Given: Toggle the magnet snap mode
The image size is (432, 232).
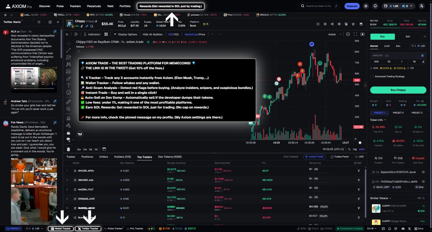Looking at the screenshot, I should pos(69,118).
